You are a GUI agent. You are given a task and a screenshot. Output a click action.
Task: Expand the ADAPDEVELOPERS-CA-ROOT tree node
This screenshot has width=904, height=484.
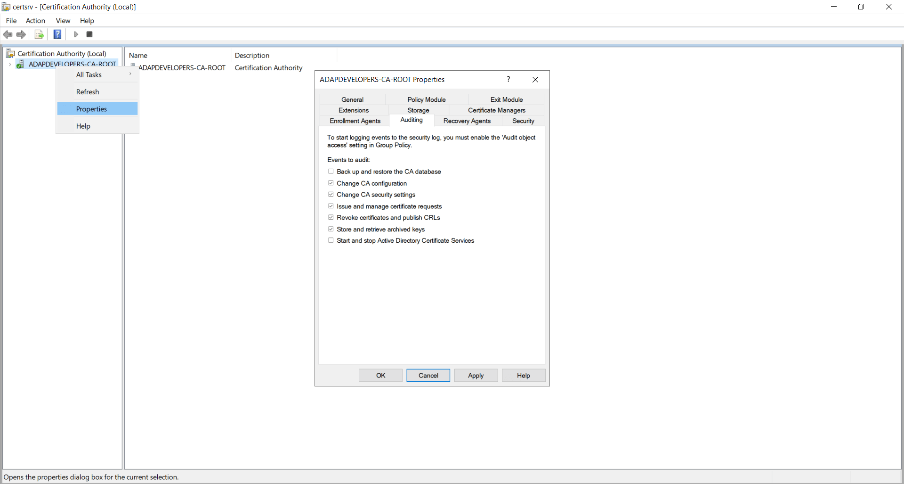click(x=10, y=65)
